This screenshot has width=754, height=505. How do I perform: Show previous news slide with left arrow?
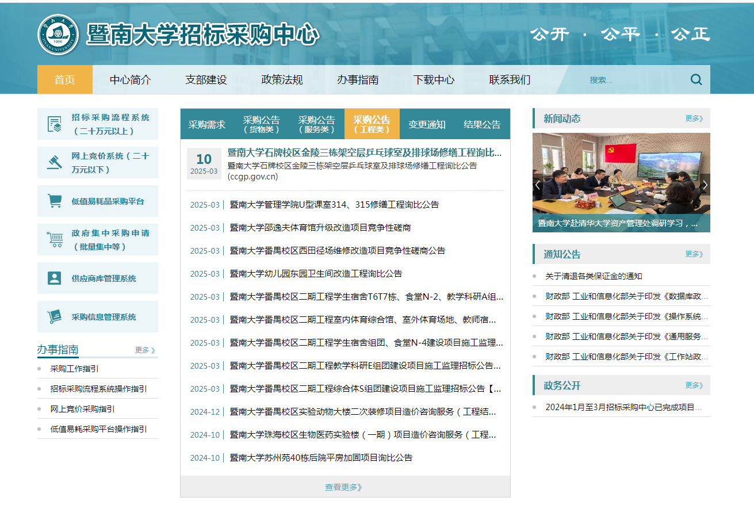538,185
